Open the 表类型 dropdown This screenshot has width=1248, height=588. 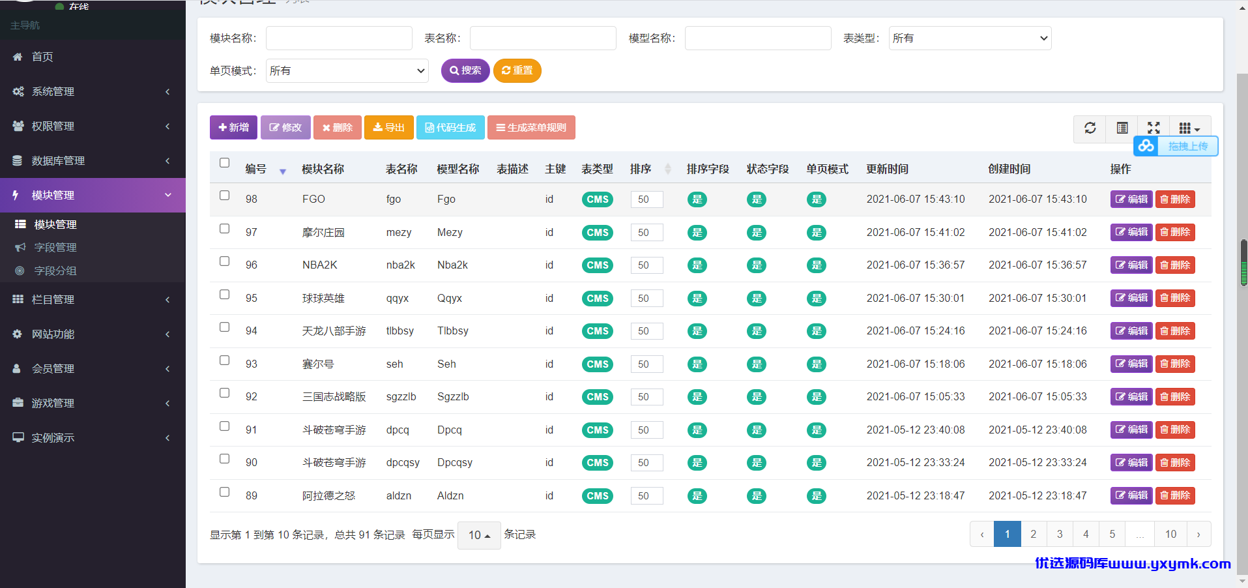point(970,38)
